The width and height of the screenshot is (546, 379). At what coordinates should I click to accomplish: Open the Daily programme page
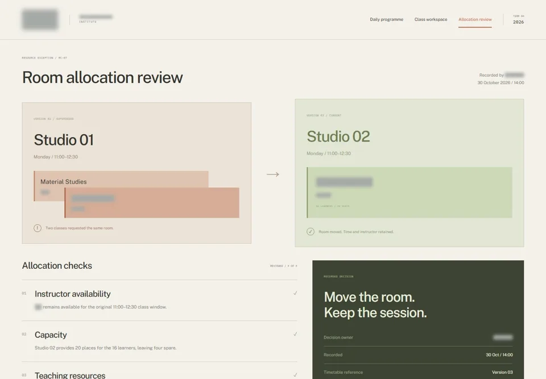[x=387, y=19]
